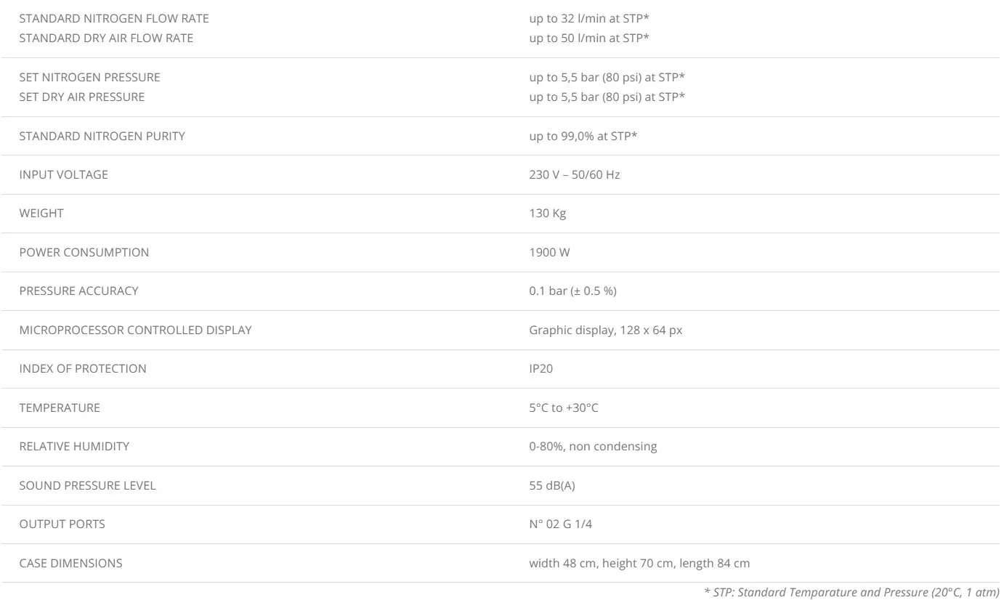Select the 230 V – 50/60 Hz value
The width and height of the screenshot is (1004, 600).
(574, 174)
